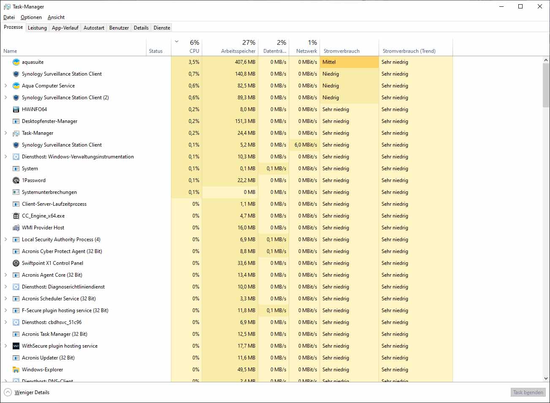The width and height of the screenshot is (550, 403).
Task: Sort processes by Arbeitsspeicher column
Action: (x=238, y=51)
